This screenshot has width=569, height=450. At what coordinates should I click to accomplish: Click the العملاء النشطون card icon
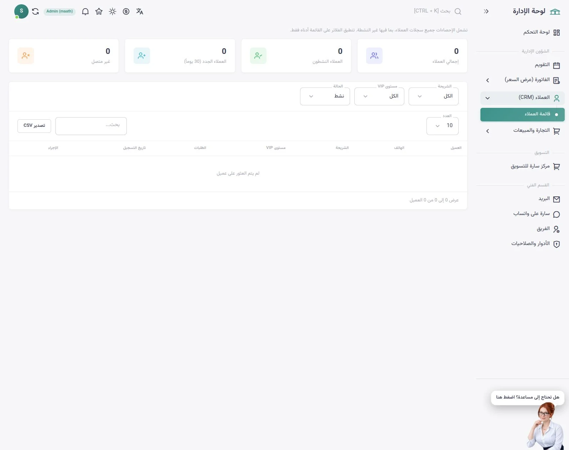click(258, 56)
